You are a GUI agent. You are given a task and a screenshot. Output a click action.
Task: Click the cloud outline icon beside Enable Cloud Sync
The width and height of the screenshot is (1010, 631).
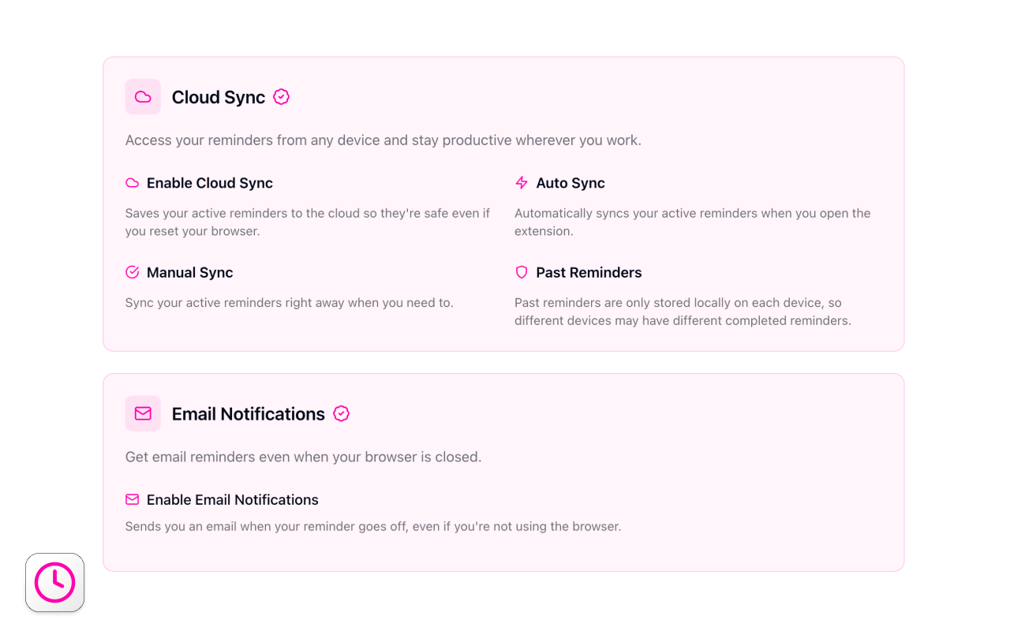(132, 182)
